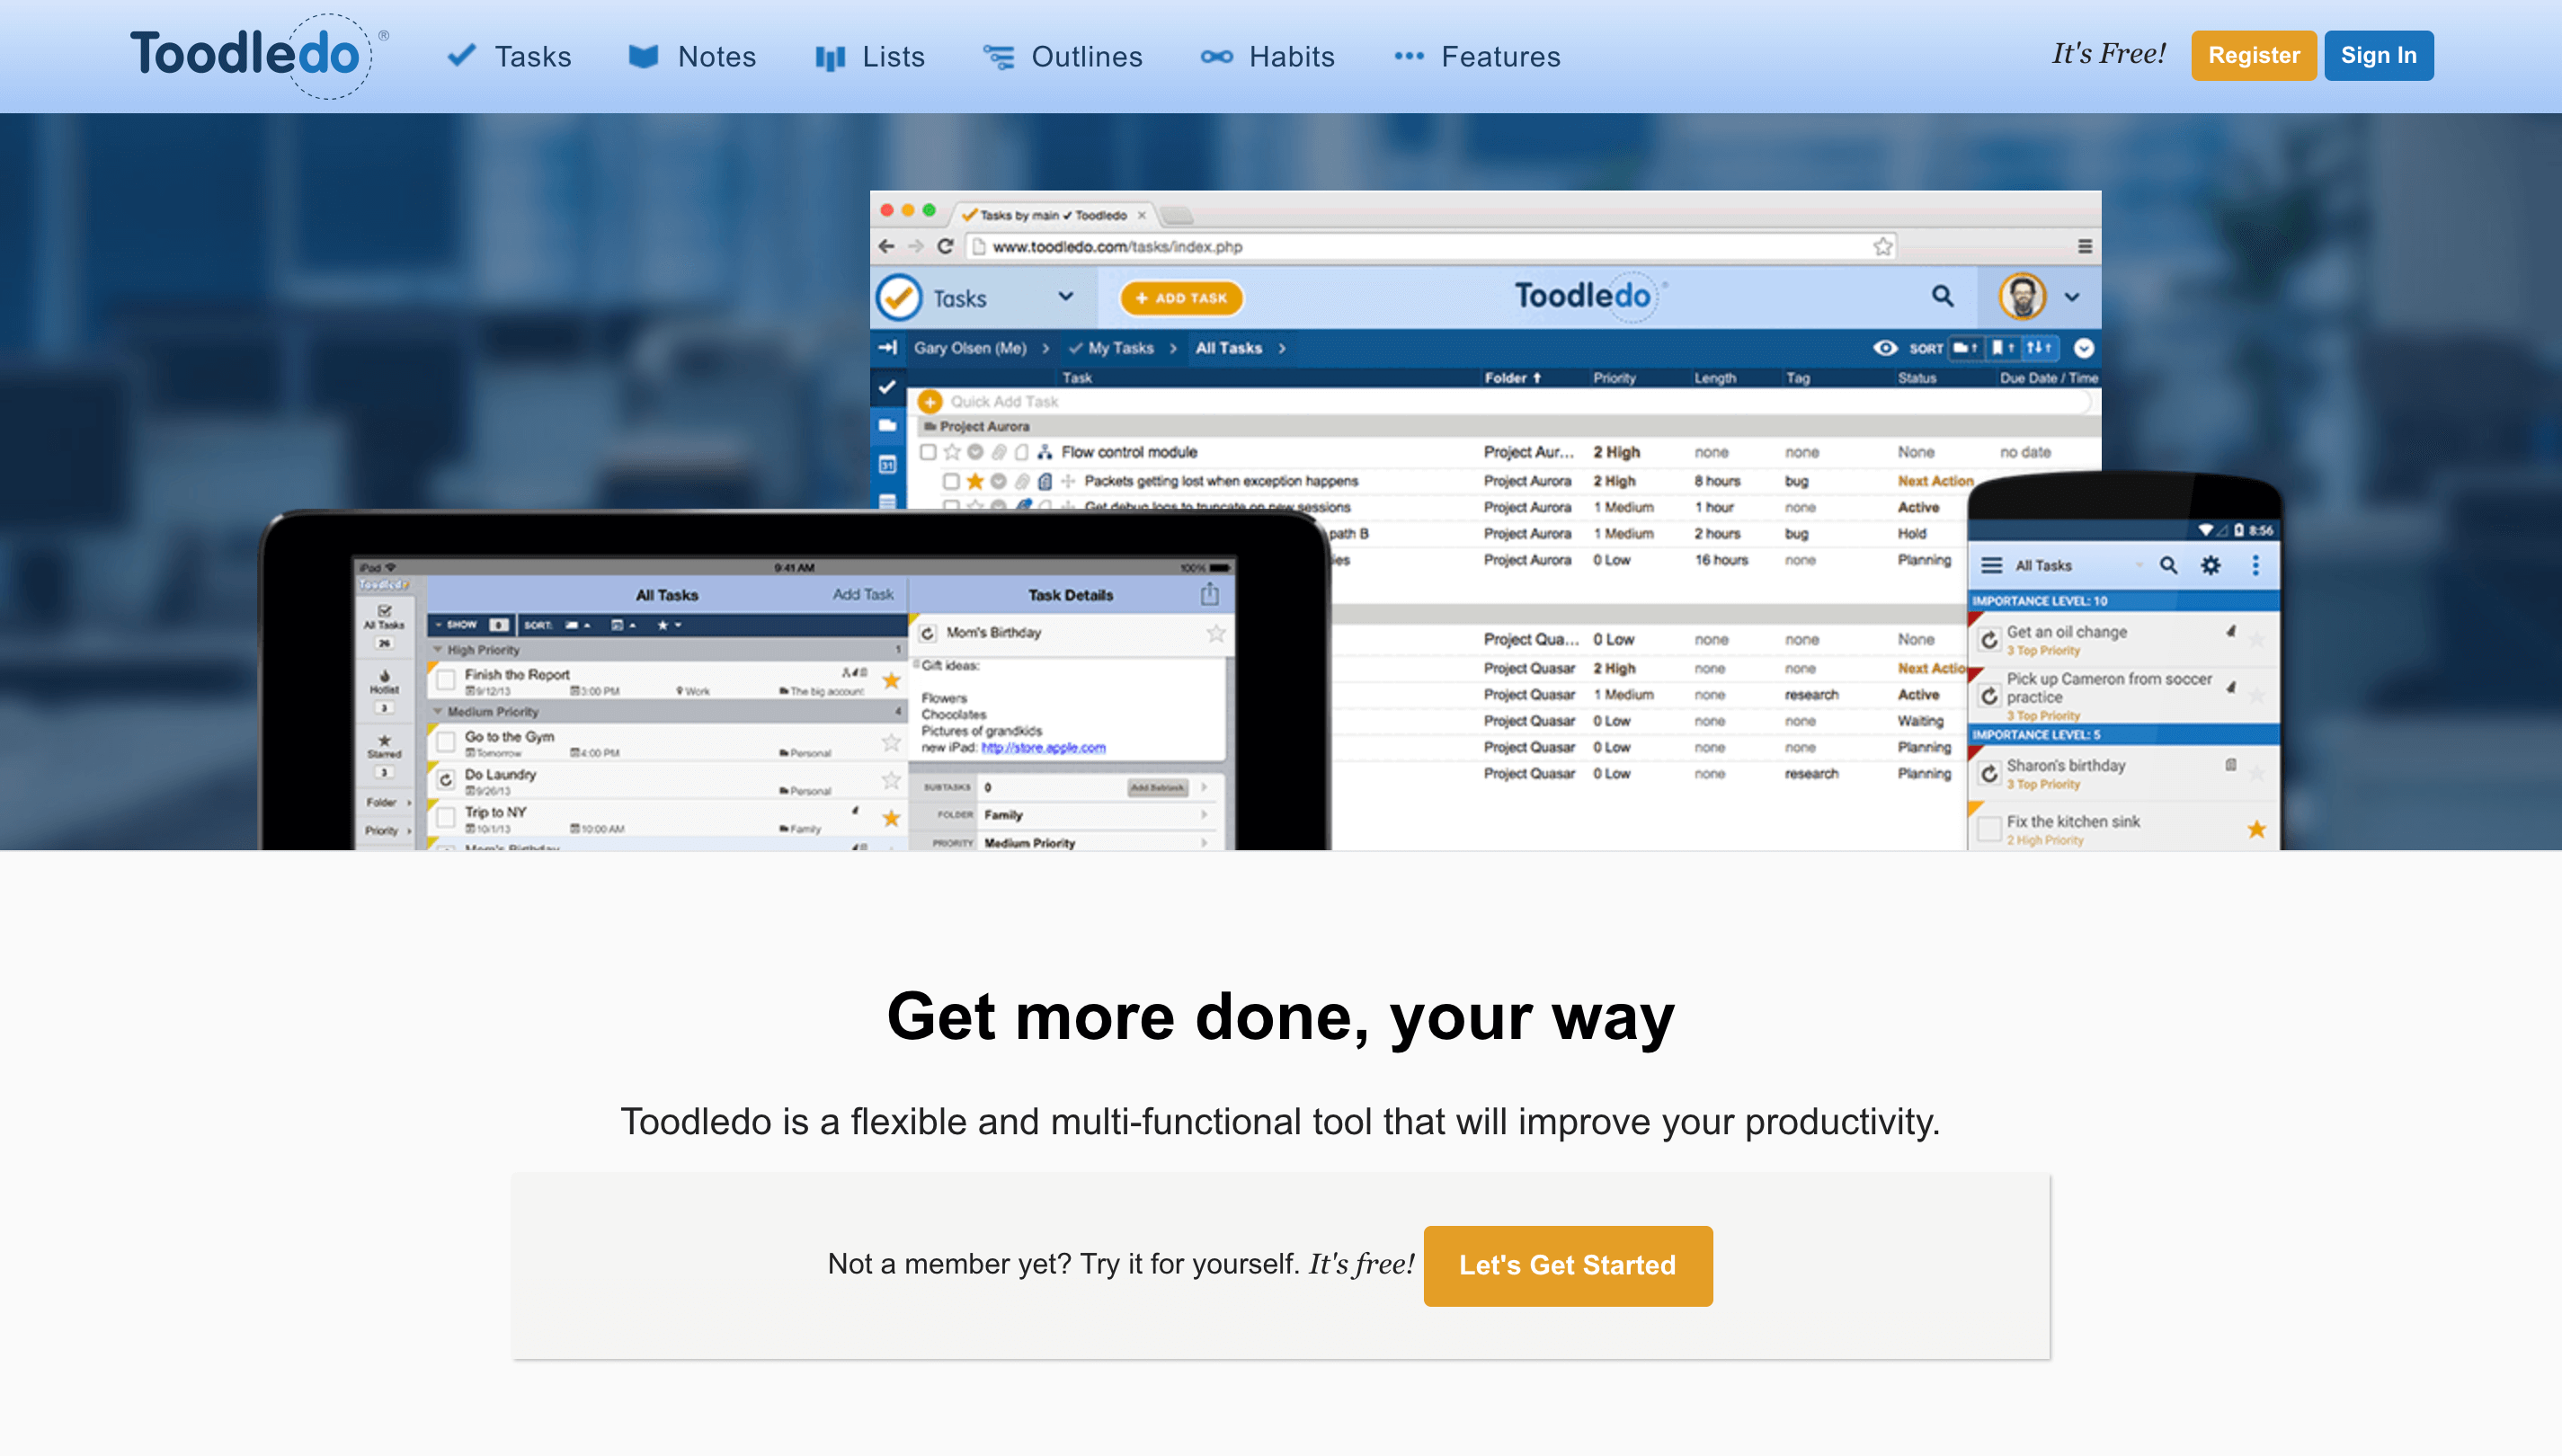Toggle the eye visibility icon near SORT
This screenshot has height=1456, width=2562.
1885,348
